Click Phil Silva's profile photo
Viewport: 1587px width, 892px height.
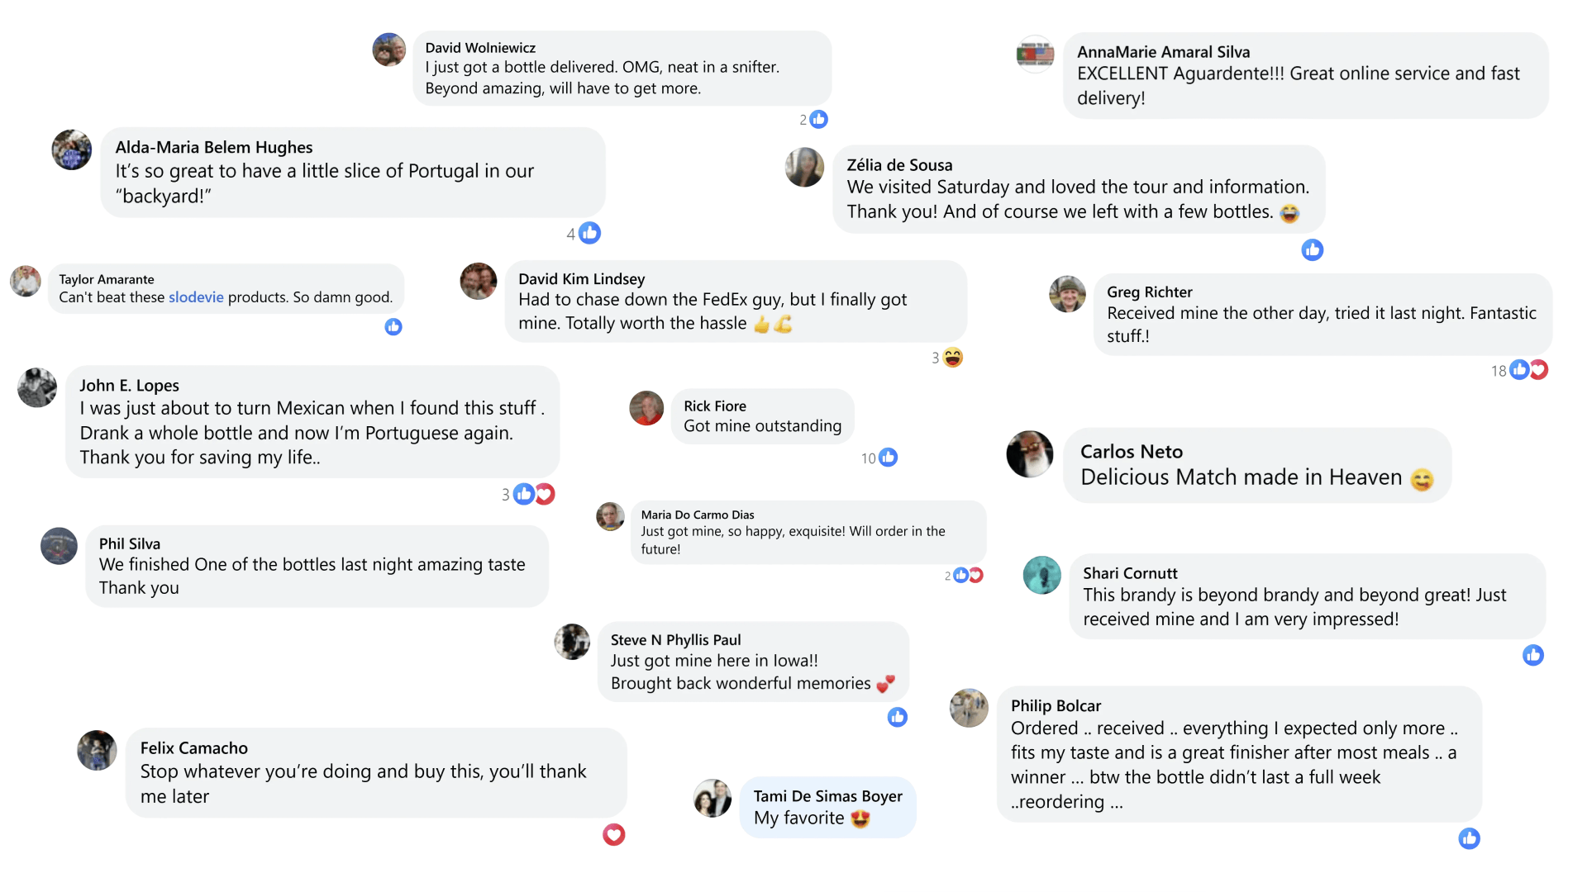click(x=59, y=546)
